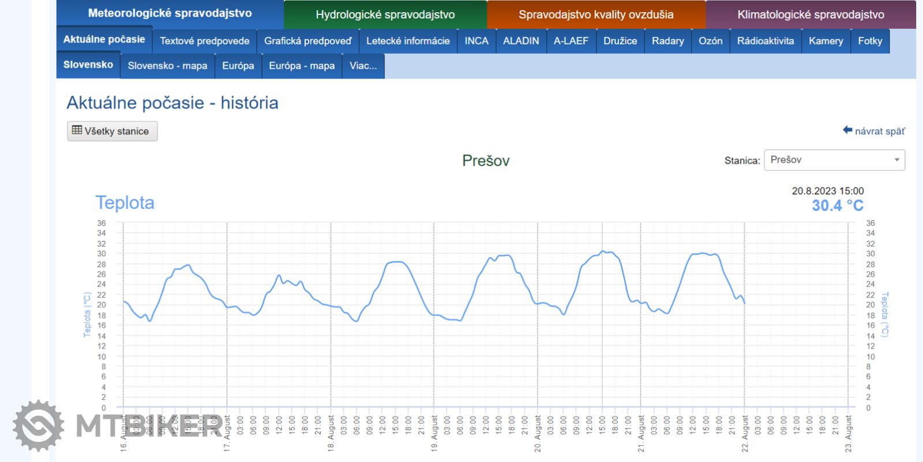Click the back arrow icon beside návrat späť
The image size is (923, 462).
847,130
